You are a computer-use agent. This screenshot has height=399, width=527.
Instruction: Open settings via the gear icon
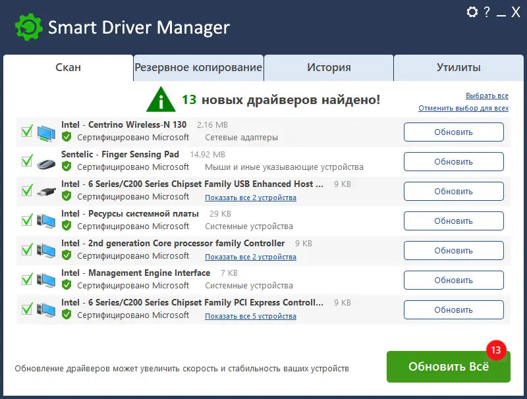pos(472,12)
